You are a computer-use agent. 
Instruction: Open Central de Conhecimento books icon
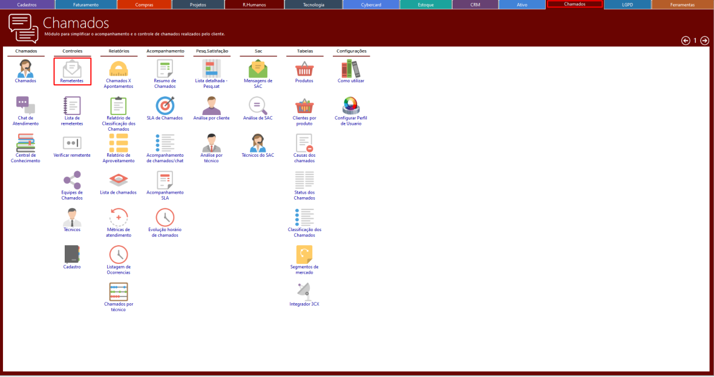point(25,143)
